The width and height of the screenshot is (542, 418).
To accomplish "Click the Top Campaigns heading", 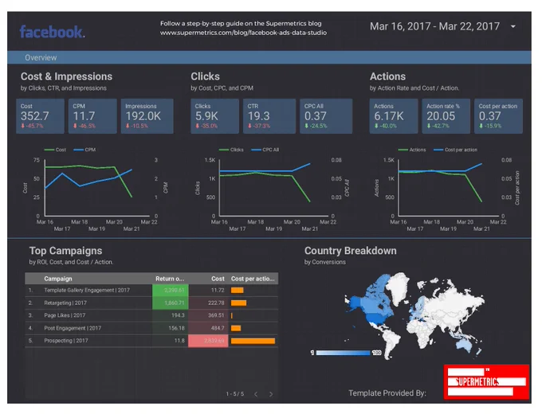I will [65, 251].
